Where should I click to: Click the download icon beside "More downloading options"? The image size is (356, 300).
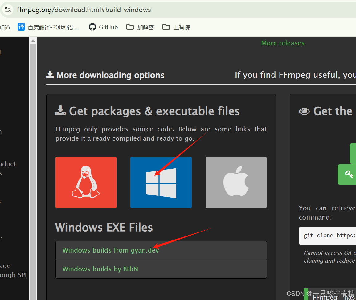click(50, 74)
